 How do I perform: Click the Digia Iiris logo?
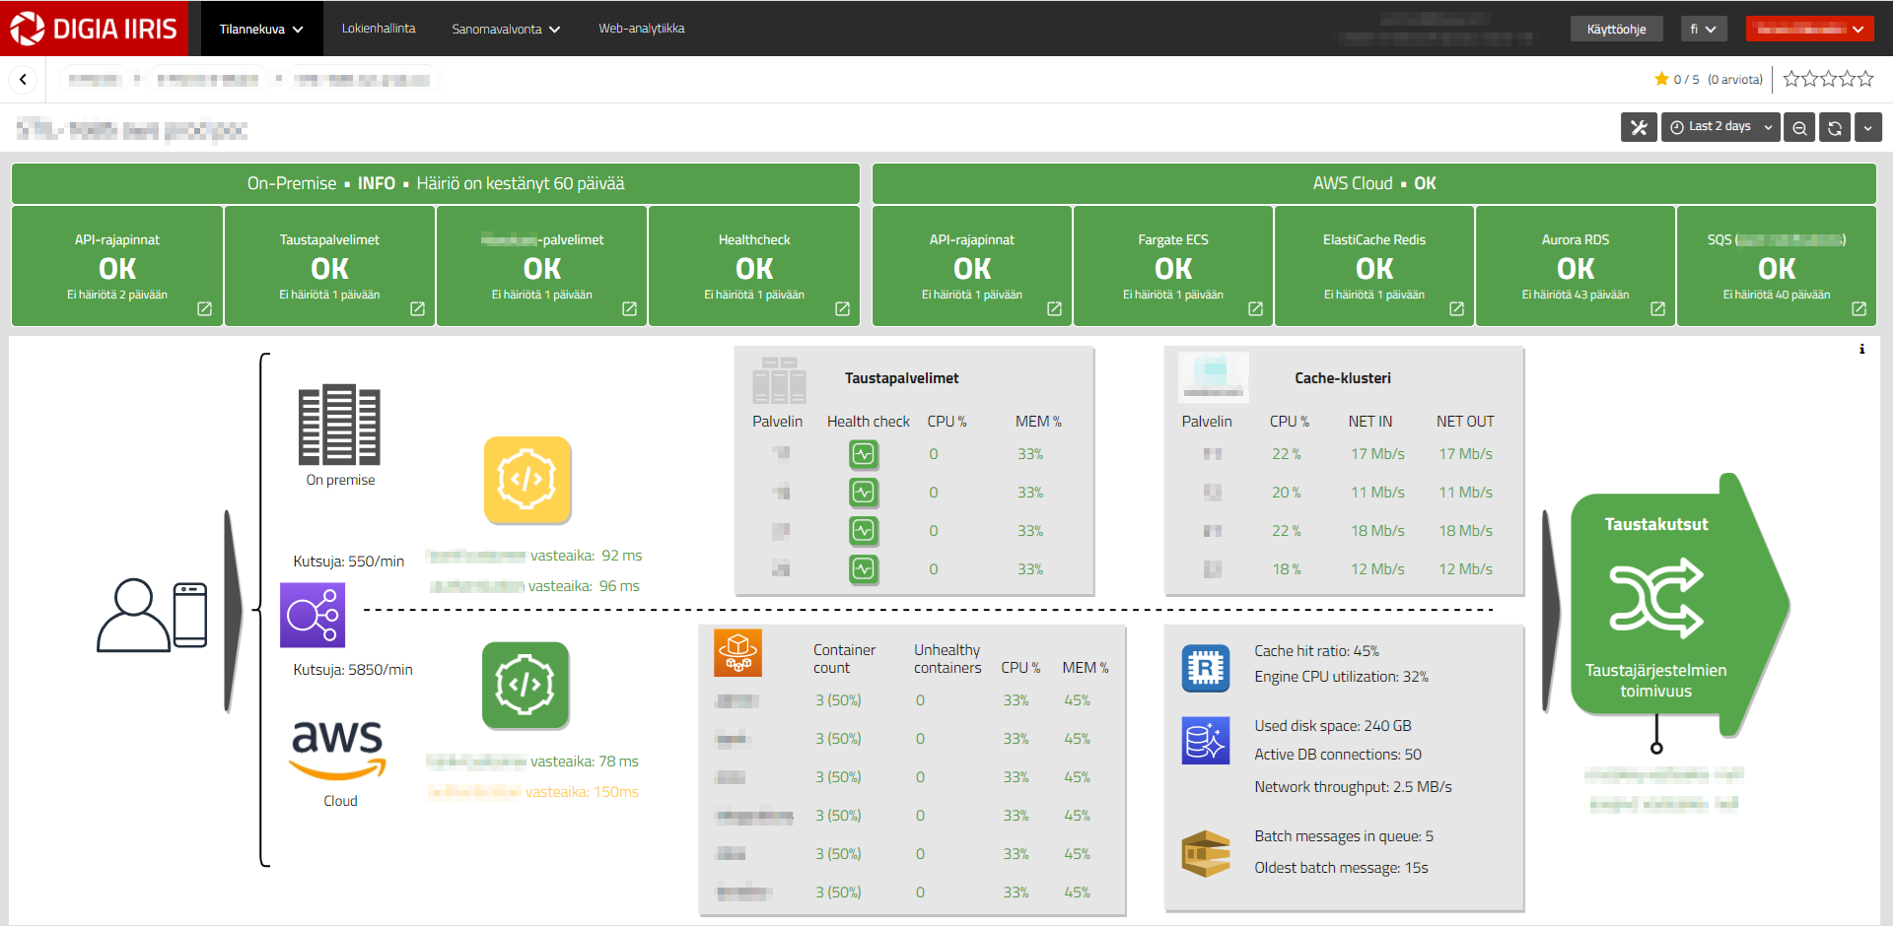(95, 29)
